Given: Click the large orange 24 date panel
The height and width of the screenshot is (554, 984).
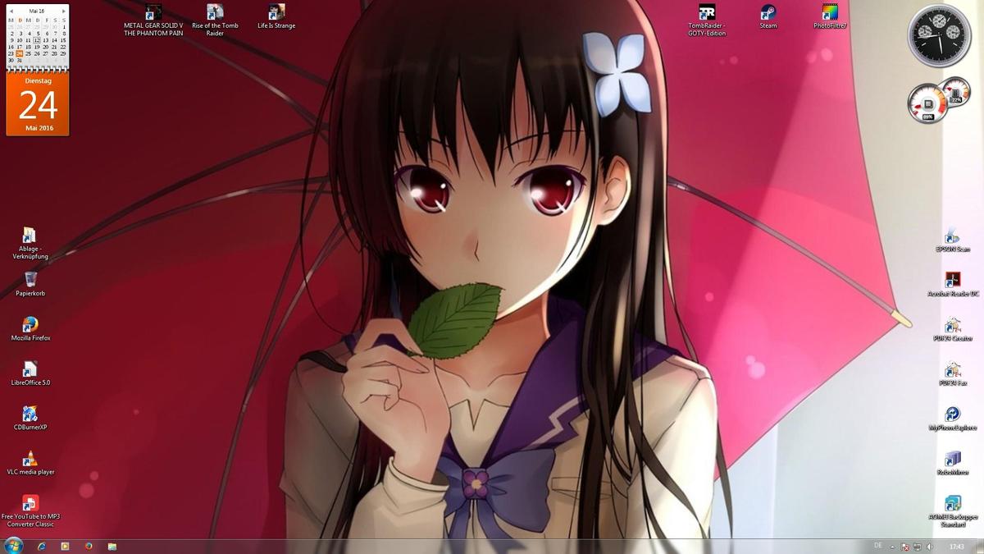Looking at the screenshot, I should coord(38,104).
